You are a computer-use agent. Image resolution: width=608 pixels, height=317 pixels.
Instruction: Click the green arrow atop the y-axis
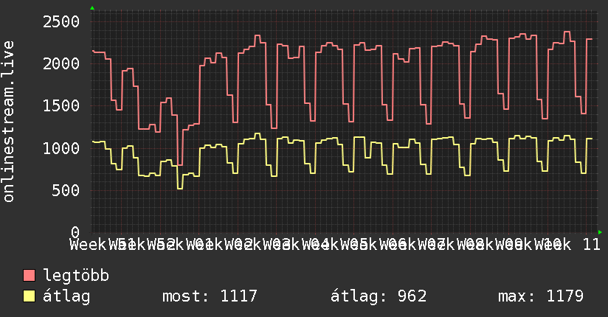click(x=92, y=8)
